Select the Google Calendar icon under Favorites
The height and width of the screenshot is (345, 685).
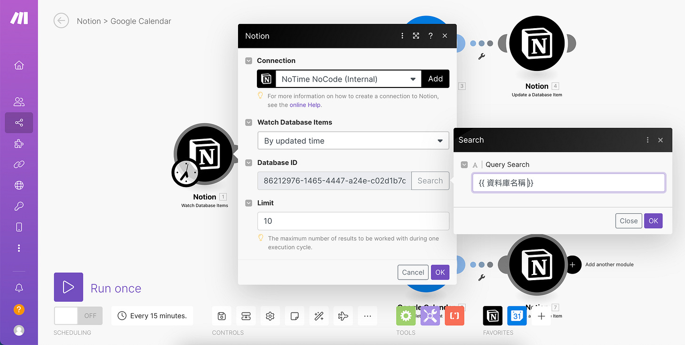pyautogui.click(x=517, y=316)
